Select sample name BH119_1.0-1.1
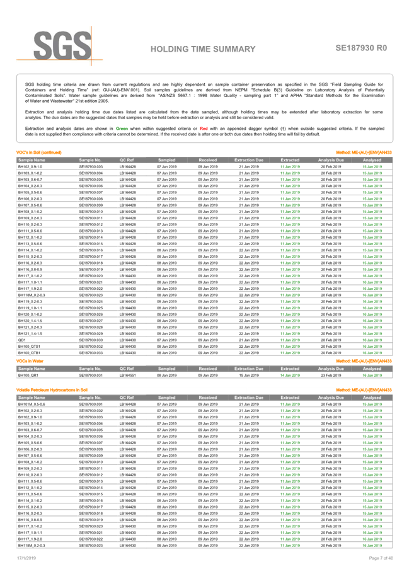This screenshot has height=569, width=402. point(30,308)
